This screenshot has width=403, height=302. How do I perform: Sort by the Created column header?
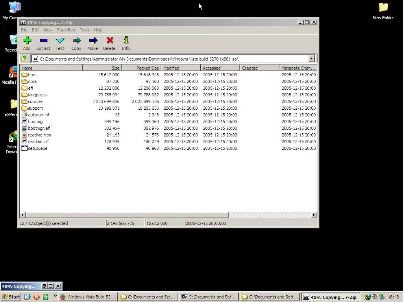(259, 68)
